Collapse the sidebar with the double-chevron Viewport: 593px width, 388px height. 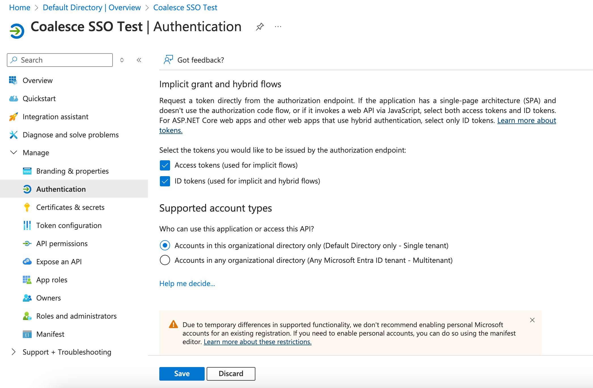pyautogui.click(x=139, y=60)
